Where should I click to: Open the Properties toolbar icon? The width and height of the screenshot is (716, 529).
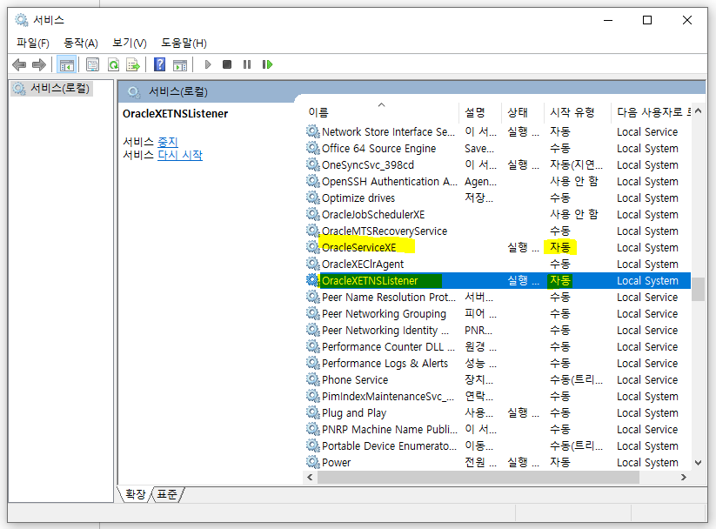pos(93,65)
